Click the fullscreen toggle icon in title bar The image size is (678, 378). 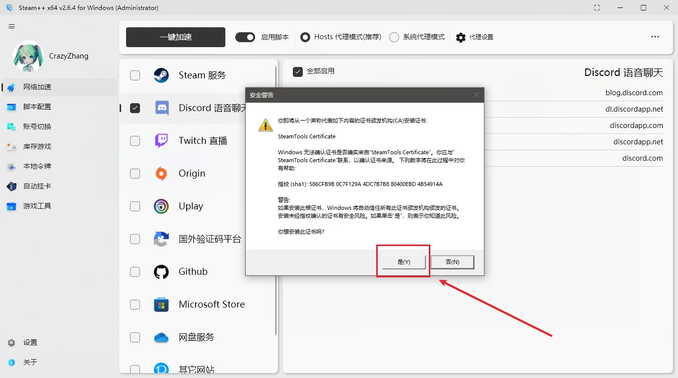pyautogui.click(x=597, y=8)
